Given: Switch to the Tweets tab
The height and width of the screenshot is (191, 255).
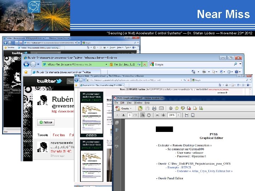Looking at the screenshot, I should [x=42, y=135].
